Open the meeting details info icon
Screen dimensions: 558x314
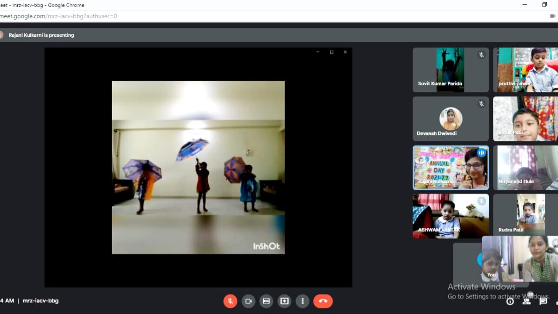[x=510, y=301]
